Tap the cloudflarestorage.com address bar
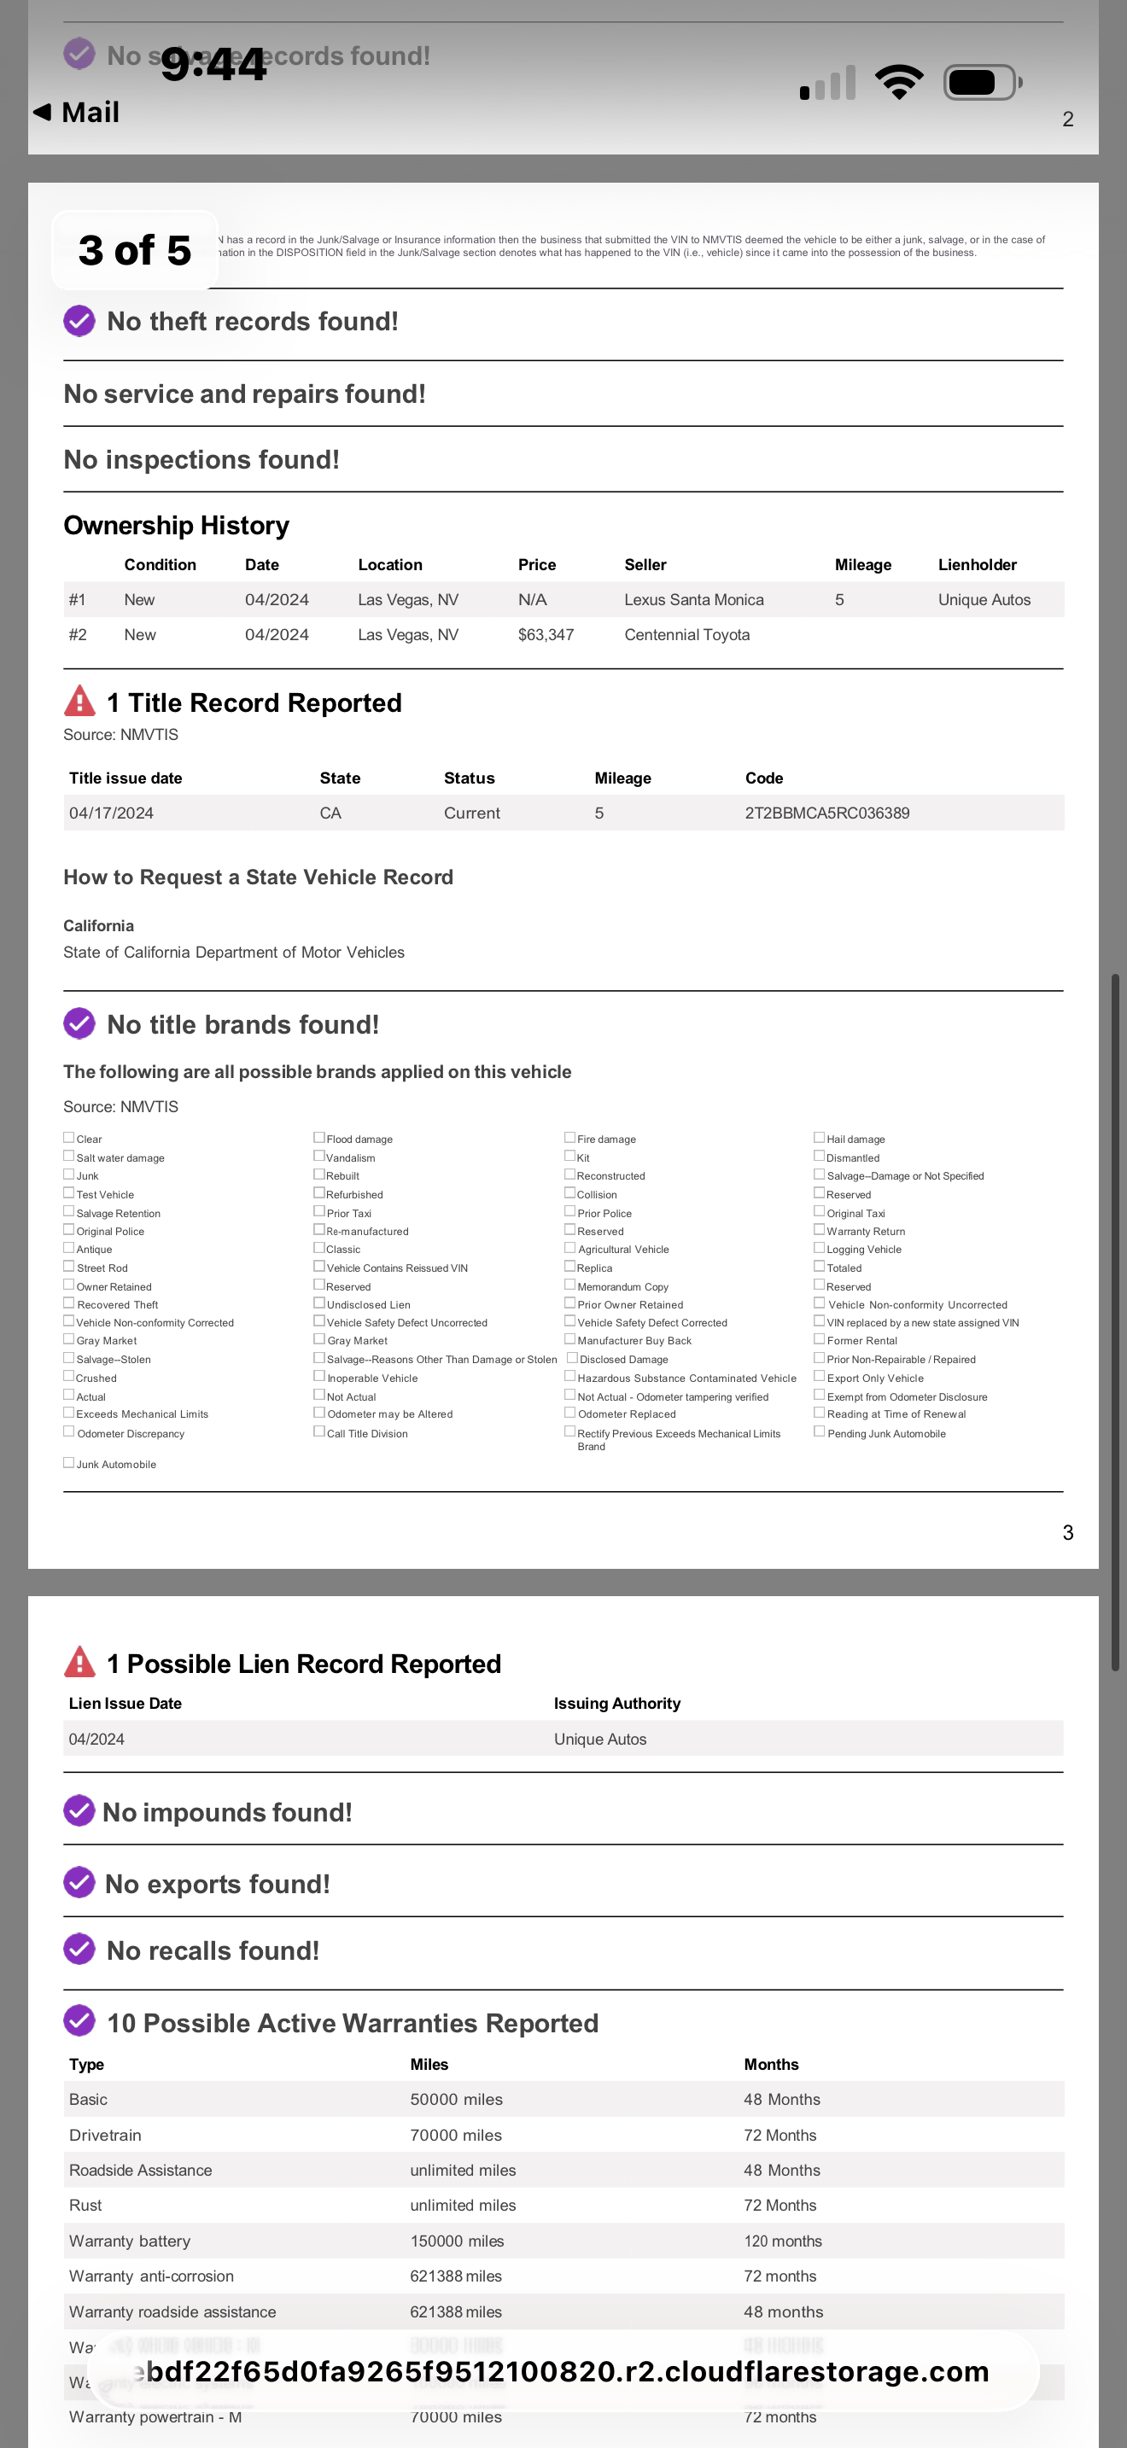Viewport: 1127px width, 2448px height. [563, 2371]
